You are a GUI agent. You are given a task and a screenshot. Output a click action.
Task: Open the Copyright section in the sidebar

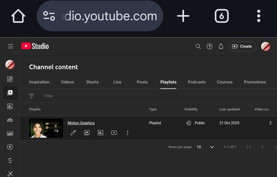pyautogui.click(x=10, y=147)
